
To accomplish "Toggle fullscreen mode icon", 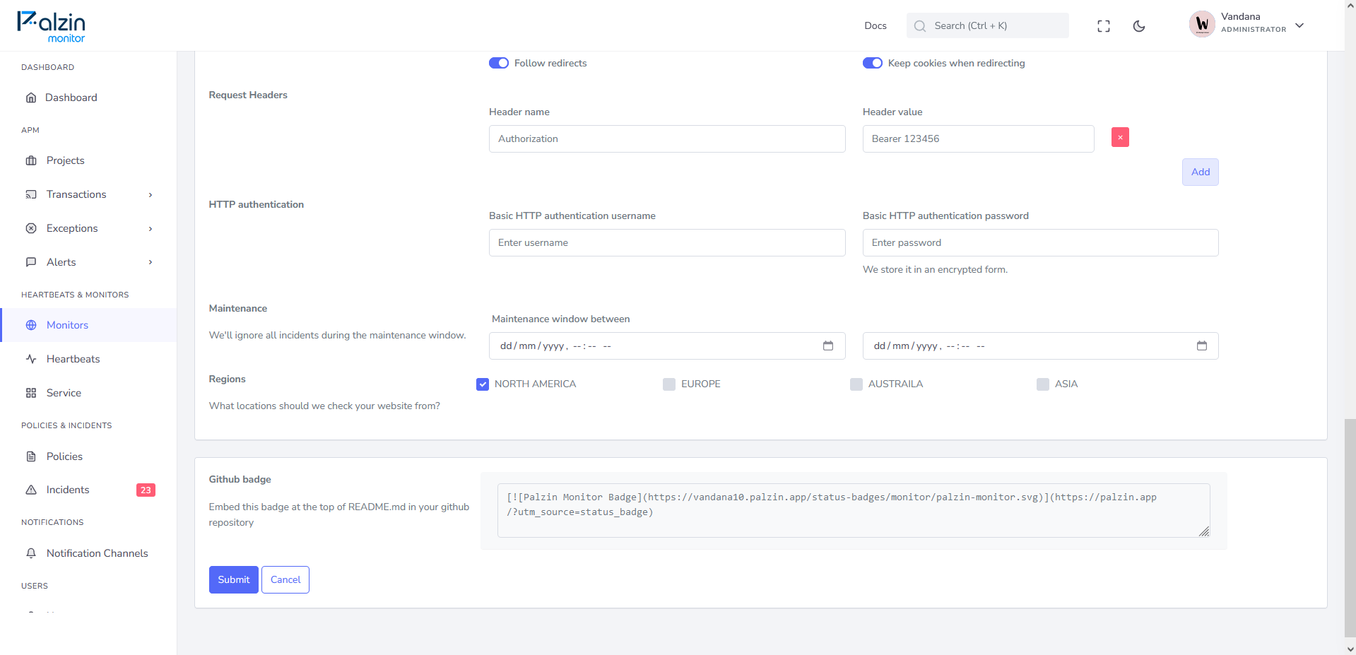I will (1104, 26).
